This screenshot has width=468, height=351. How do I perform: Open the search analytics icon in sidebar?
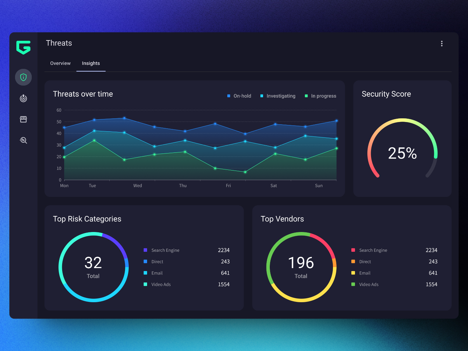point(23,140)
